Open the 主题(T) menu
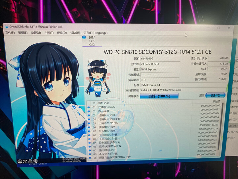 49,33
